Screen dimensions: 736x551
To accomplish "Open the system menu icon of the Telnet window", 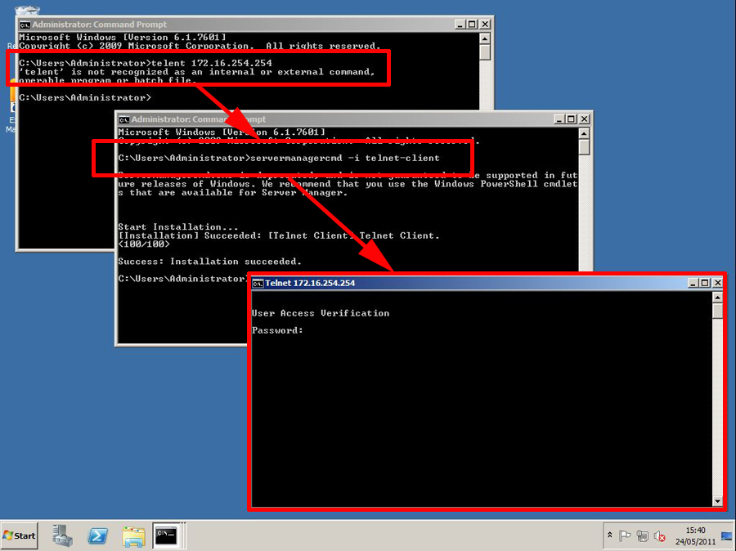I will click(257, 282).
